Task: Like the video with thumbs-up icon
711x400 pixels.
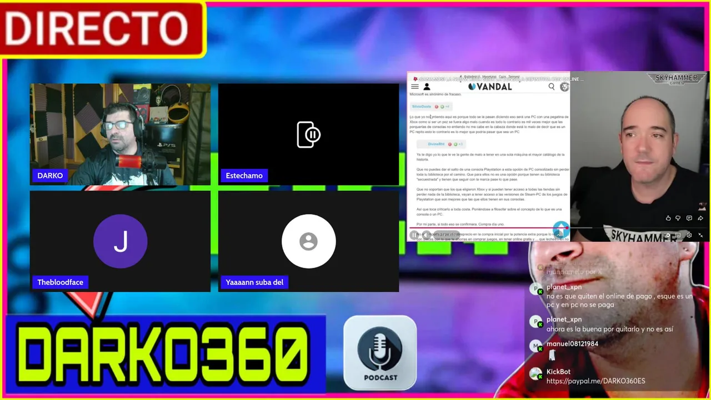Action: [668, 218]
